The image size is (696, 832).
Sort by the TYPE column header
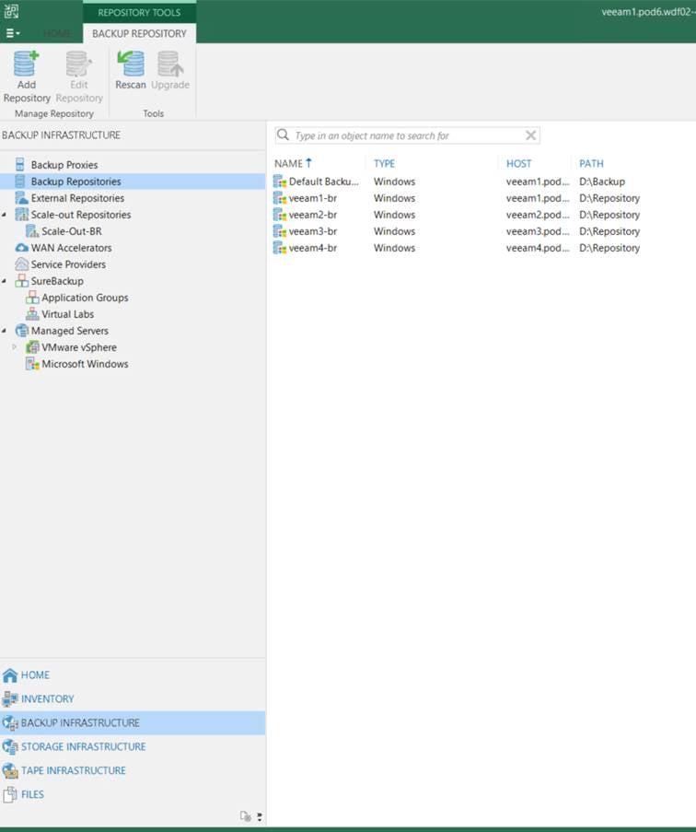point(384,163)
